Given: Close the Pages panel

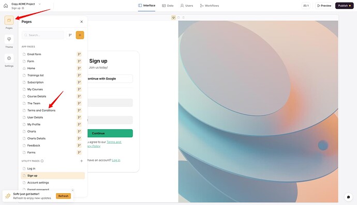Looking at the screenshot, I should point(82,22).
